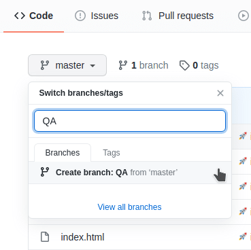This screenshot has height=250, width=251.
Task: Click the pull request icon
Action: coord(147,16)
